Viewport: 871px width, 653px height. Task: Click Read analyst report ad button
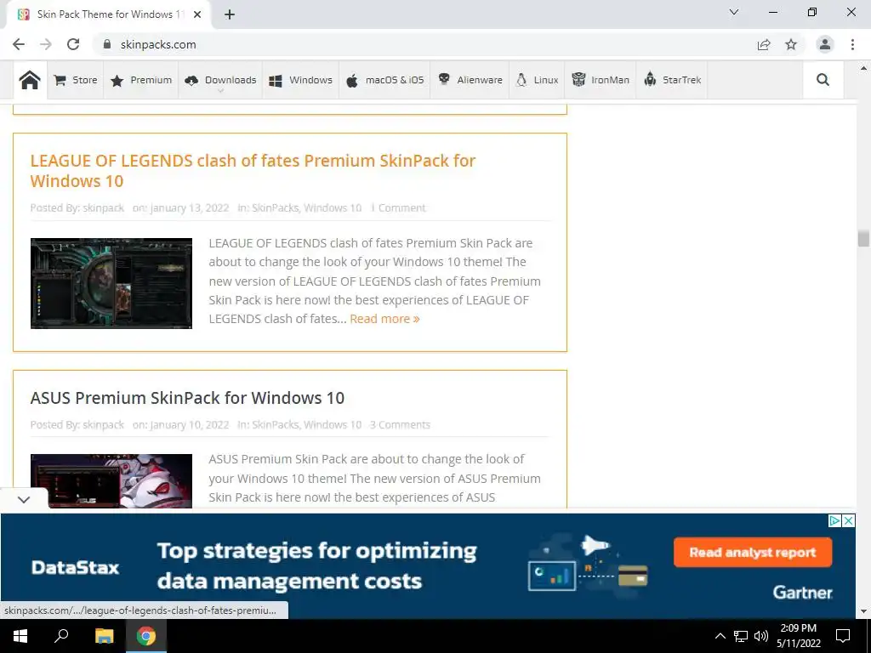(x=753, y=553)
